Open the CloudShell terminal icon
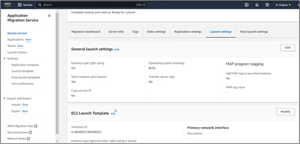Screen dimensions: 300x144 [246, 5]
